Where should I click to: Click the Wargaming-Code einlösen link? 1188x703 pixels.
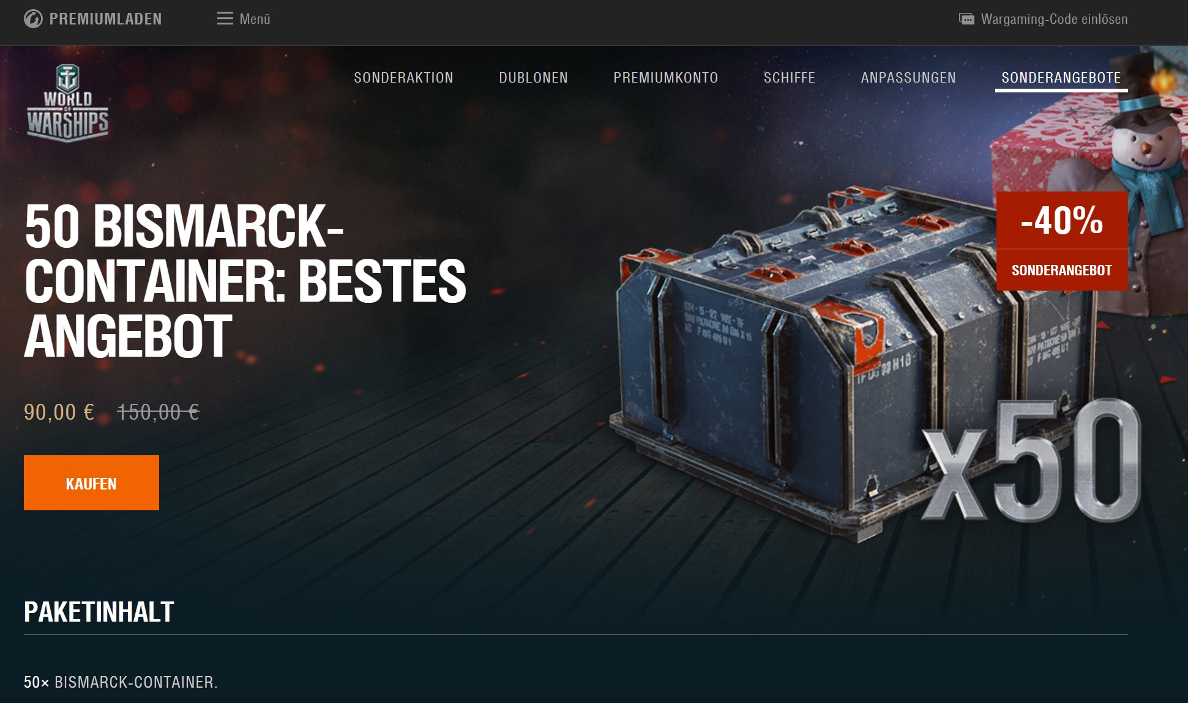pos(1054,19)
